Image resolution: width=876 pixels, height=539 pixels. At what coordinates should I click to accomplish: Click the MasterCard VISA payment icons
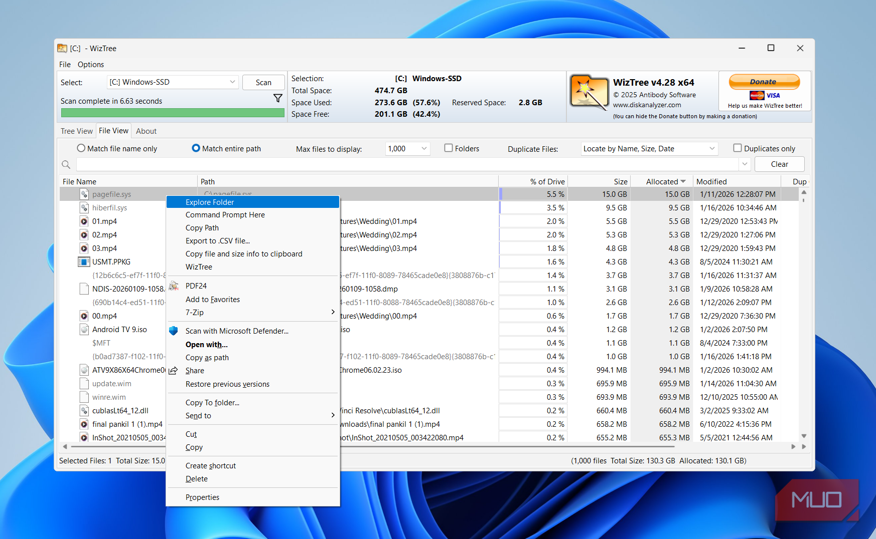[x=765, y=95]
